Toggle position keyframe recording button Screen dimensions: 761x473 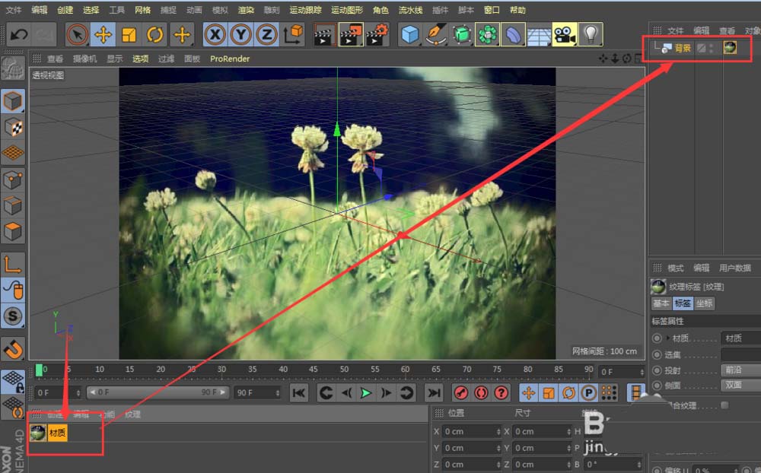[x=529, y=392]
